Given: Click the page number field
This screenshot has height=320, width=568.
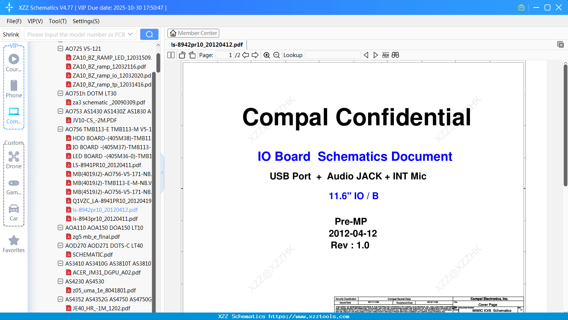Looking at the screenshot, I should click(225, 55).
